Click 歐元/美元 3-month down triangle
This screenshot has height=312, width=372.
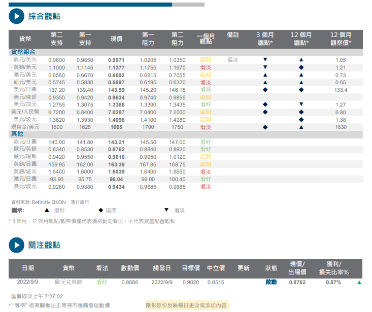tap(265, 60)
